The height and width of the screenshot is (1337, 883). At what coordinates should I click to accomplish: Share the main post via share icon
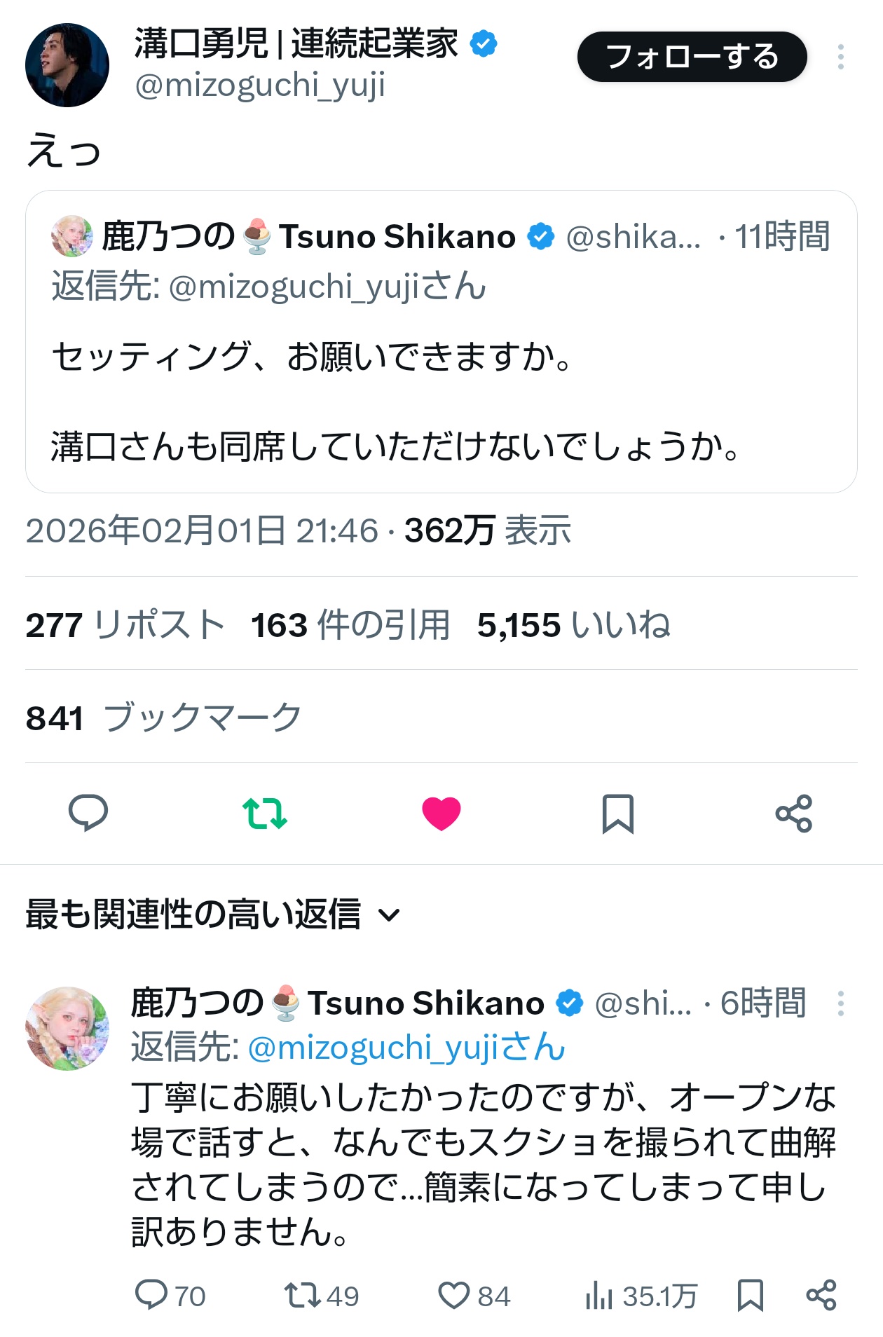(x=794, y=813)
